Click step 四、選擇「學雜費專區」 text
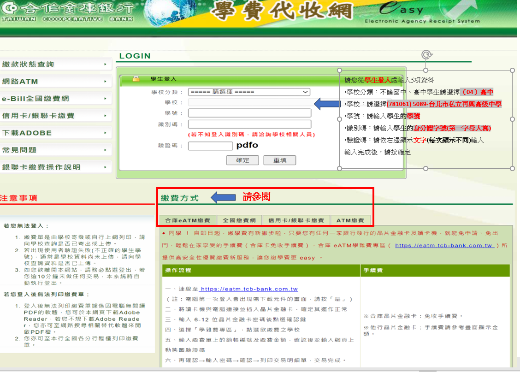The image size is (520, 372). pyautogui.click(x=232, y=330)
